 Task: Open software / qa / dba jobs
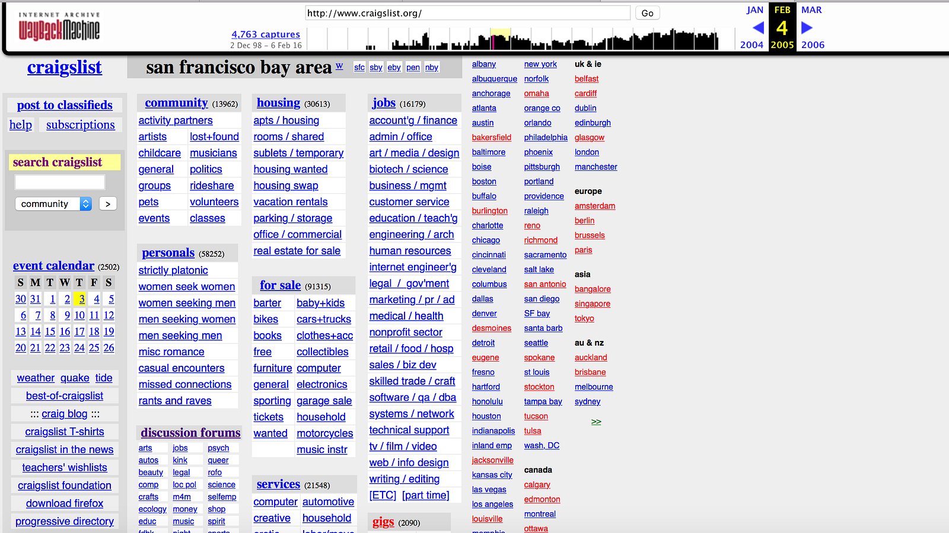coord(413,398)
